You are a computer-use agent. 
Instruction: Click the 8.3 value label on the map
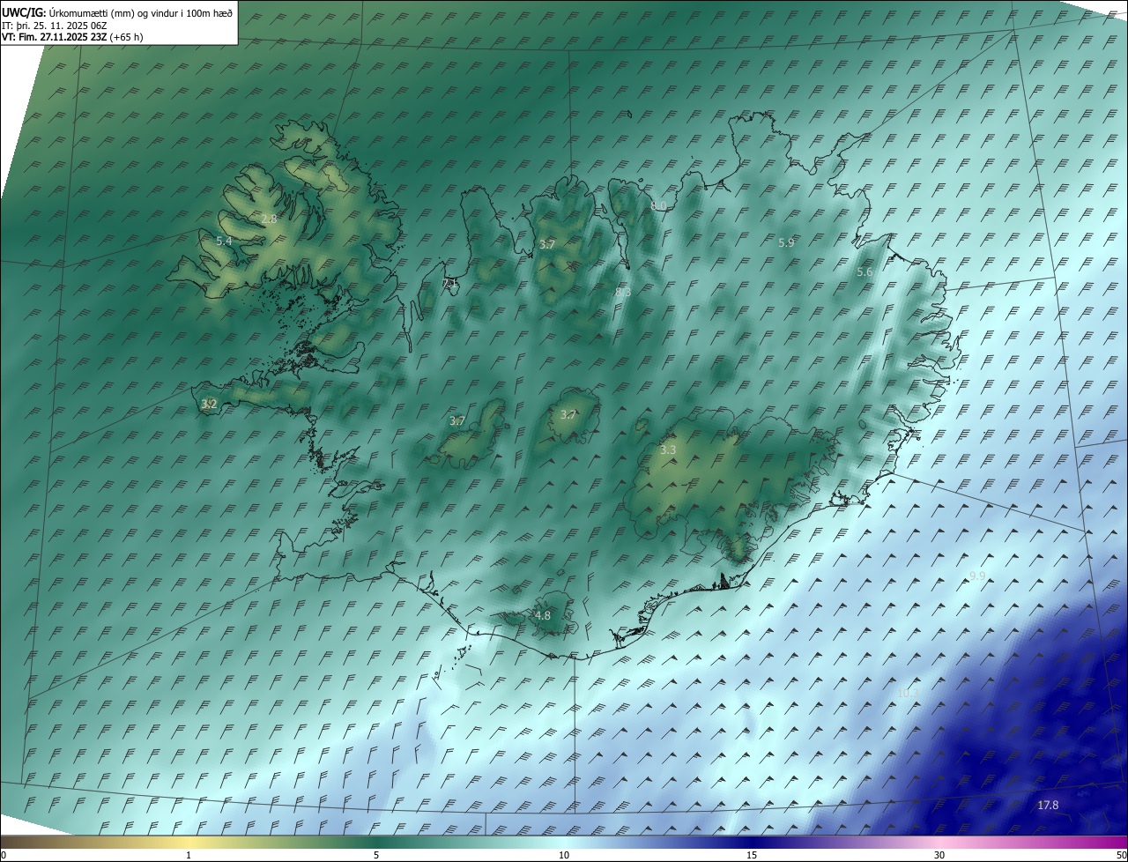tap(623, 292)
